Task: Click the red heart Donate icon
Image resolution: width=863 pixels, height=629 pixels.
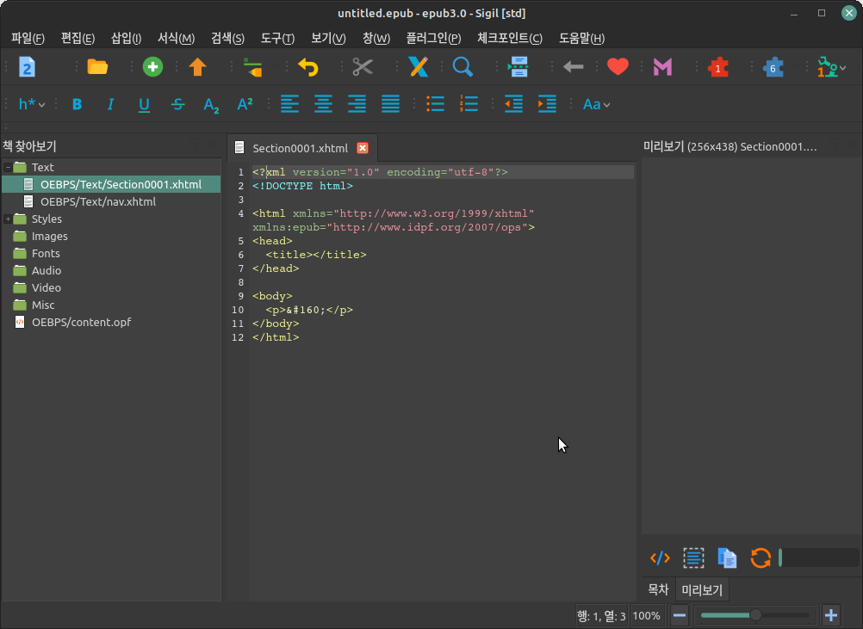Action: [618, 67]
